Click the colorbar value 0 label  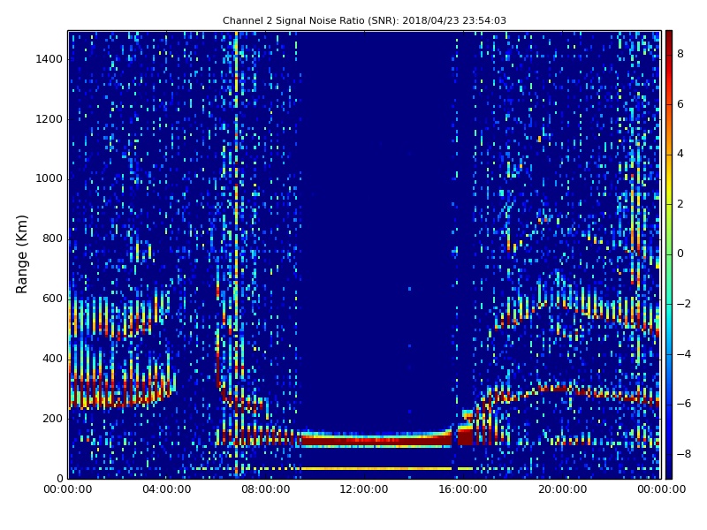click(x=680, y=254)
